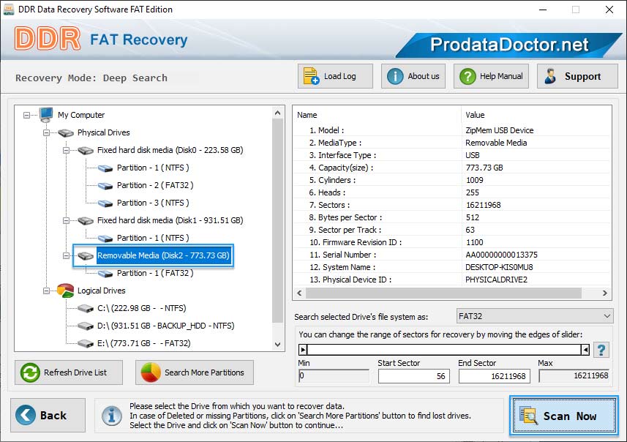
Task: Click the Model value ZipMem USB Device
Action: click(499, 130)
